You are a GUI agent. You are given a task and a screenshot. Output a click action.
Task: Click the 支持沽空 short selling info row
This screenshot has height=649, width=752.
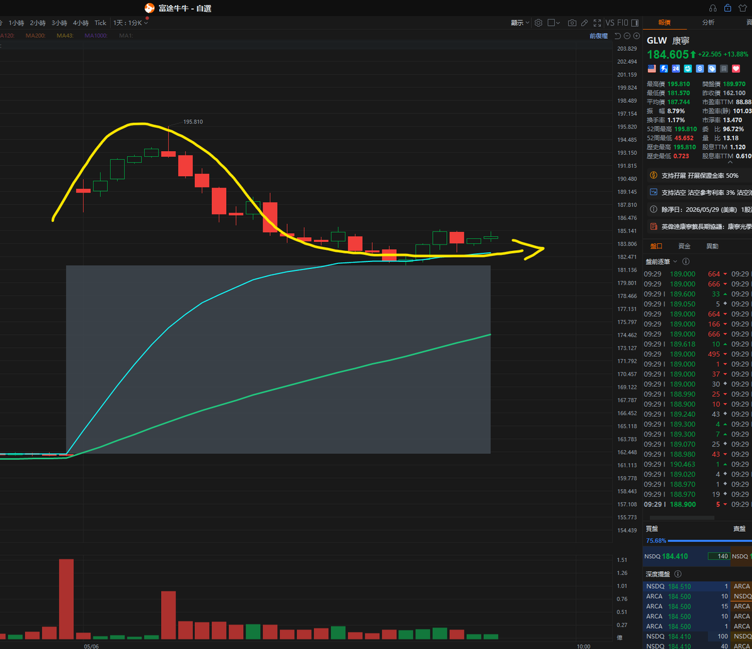click(699, 193)
